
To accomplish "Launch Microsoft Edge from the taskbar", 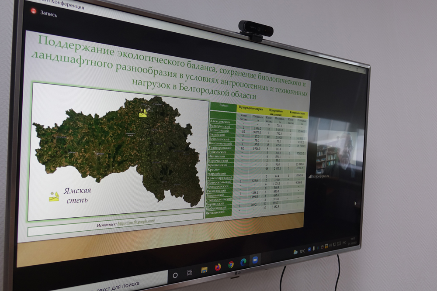I will tap(243, 262).
